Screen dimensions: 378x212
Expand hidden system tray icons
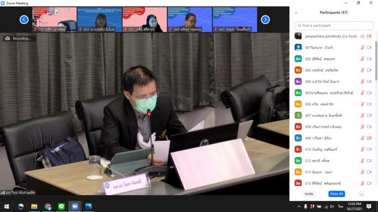coord(299,206)
